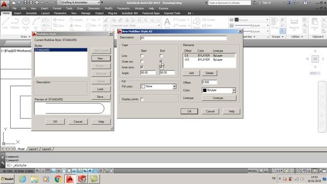
Task: Toggle the Inner arcs End checkbox
Action: click(161, 67)
